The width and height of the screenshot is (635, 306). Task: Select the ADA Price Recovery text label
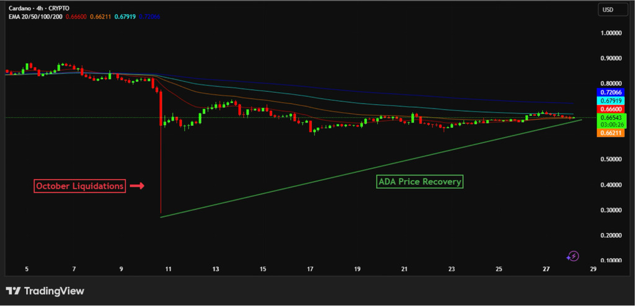click(420, 182)
